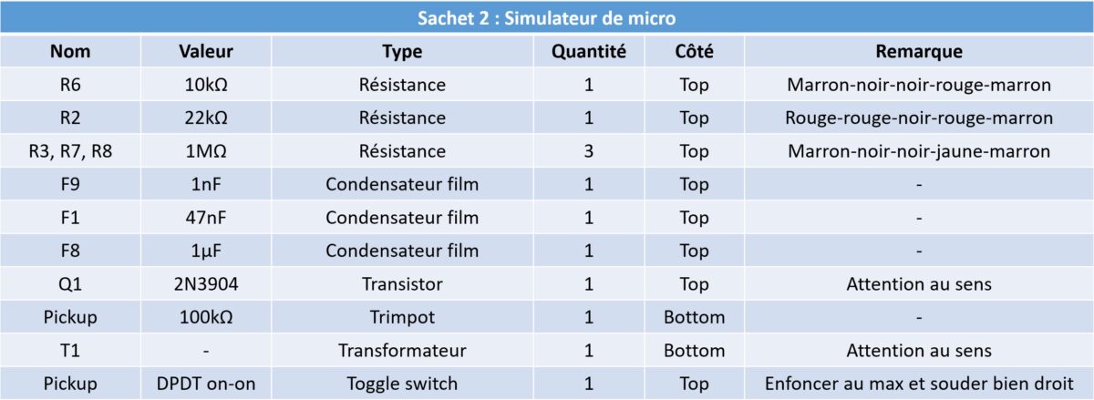
Task: Select the 'Trimpot' type cell
Action: tap(403, 318)
